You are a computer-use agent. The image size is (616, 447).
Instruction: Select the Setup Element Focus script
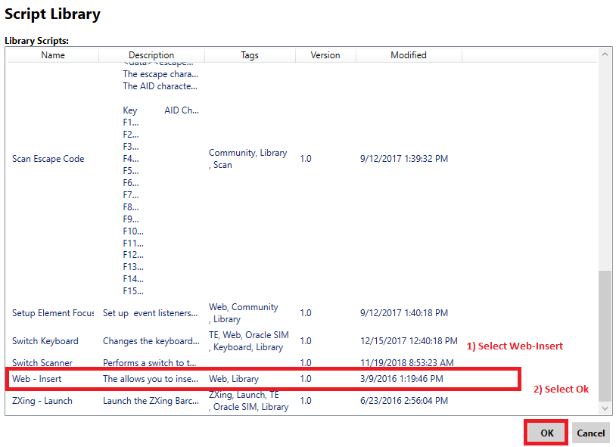click(53, 313)
